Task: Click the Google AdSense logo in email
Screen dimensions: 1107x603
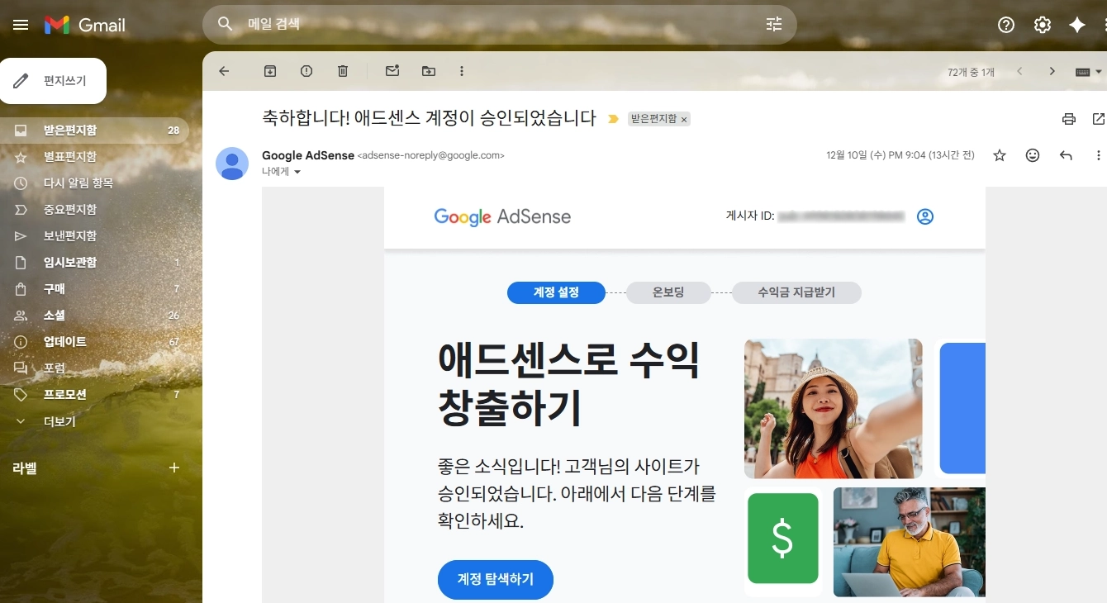Action: point(502,216)
